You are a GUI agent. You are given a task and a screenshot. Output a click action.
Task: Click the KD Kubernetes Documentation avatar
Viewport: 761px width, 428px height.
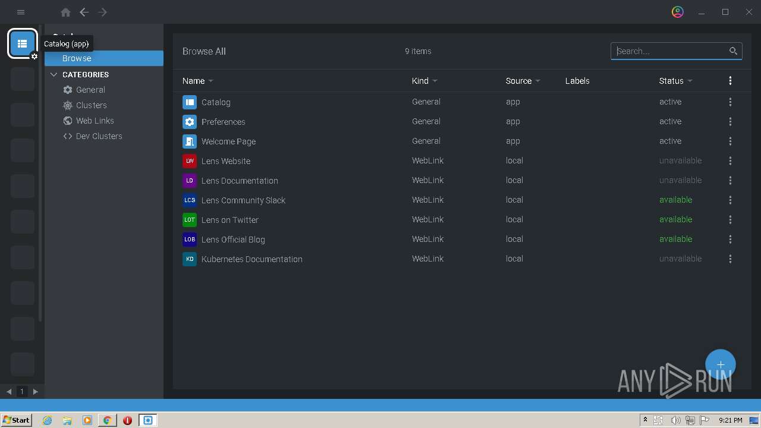pos(190,259)
